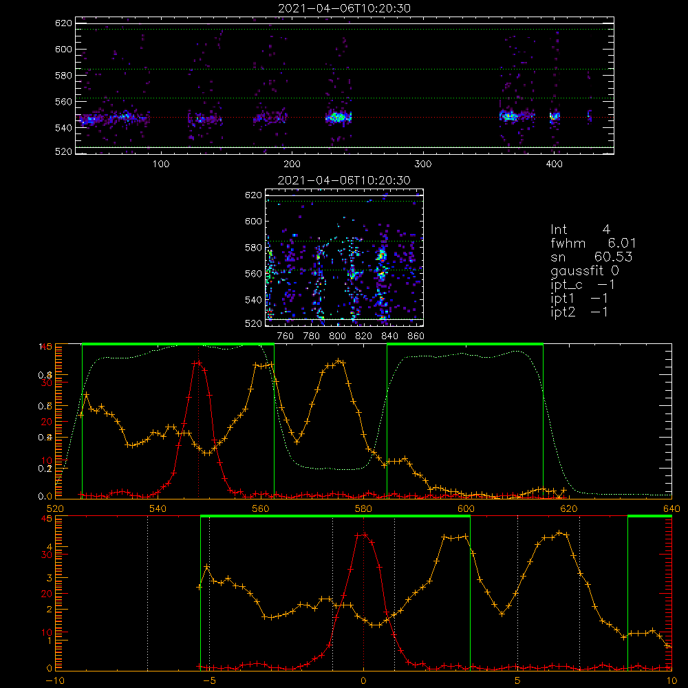Click x-axis label 300 on top image
688x688 pixels.
coord(423,164)
